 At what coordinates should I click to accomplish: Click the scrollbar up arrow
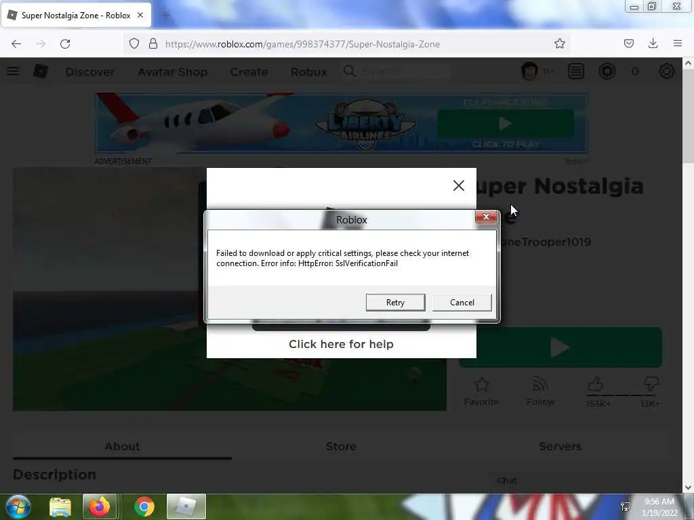(688, 63)
